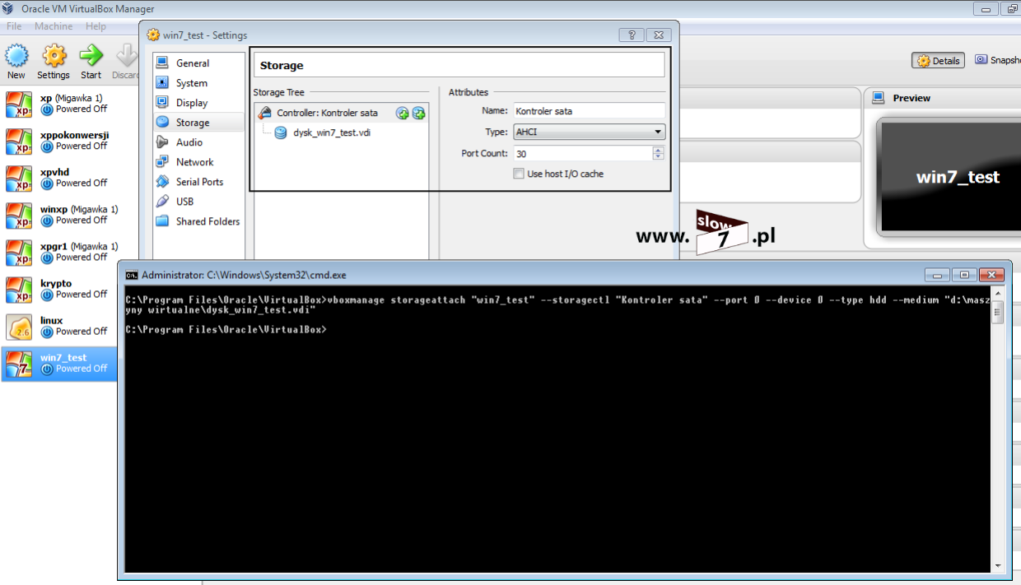
Task: Click the win7_test Settings title icon
Action: pos(153,35)
